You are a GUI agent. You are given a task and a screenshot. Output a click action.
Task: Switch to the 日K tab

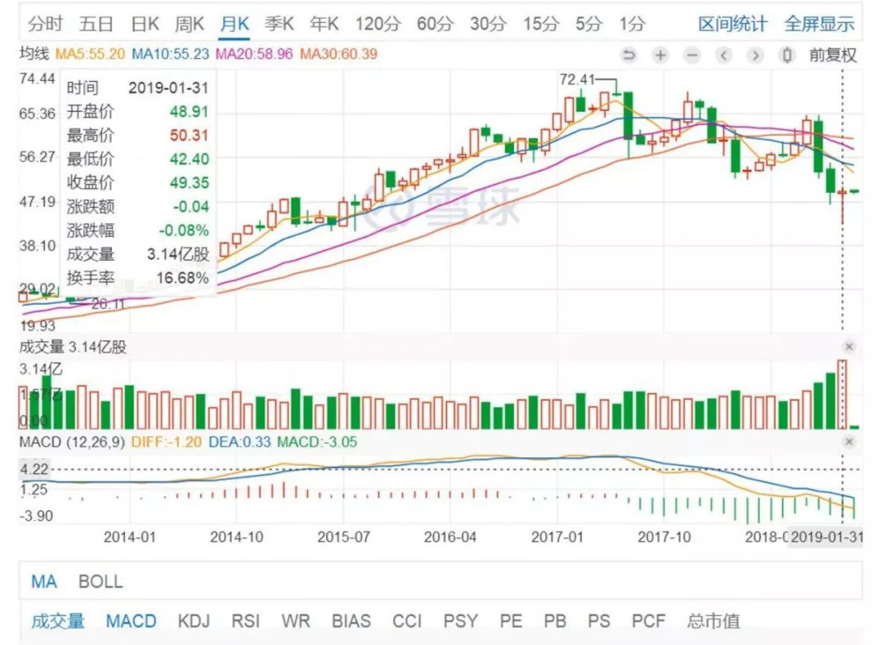point(146,24)
